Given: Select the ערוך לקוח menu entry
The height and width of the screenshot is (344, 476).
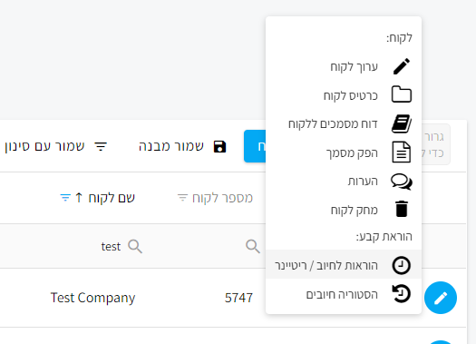Looking at the screenshot, I should click(344, 66).
